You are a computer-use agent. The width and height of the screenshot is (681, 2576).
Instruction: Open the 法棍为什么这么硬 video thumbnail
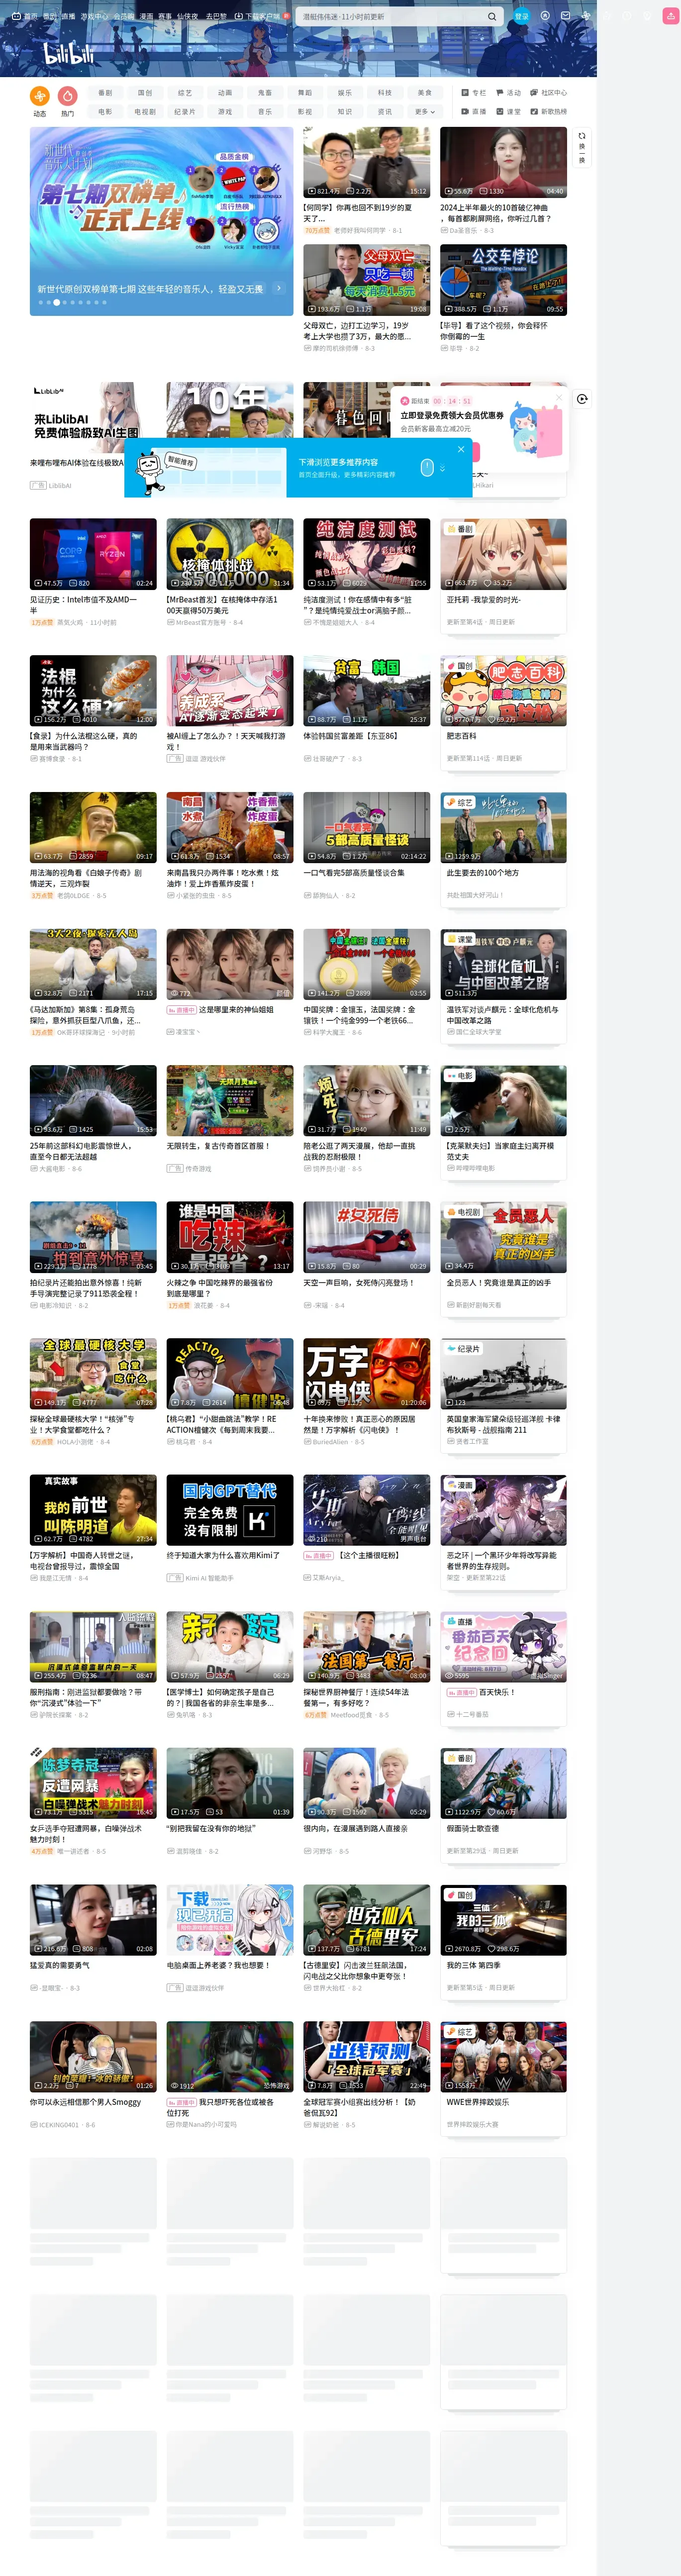tap(93, 690)
